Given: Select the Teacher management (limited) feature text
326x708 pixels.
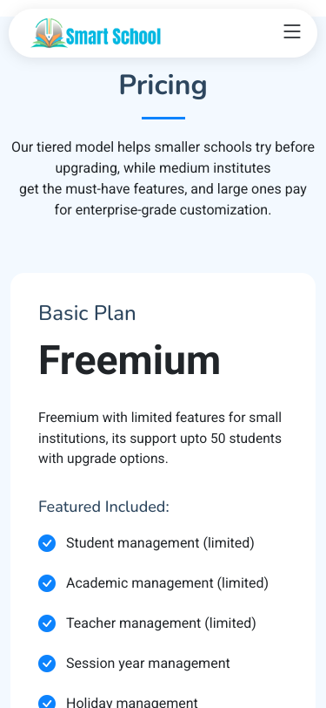Looking at the screenshot, I should (161, 623).
